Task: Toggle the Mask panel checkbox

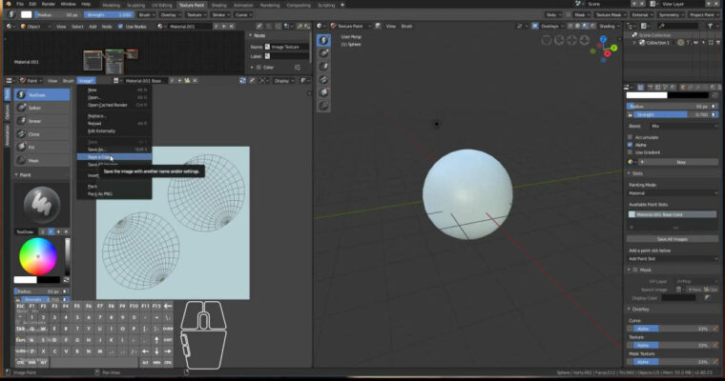Action: click(x=635, y=270)
